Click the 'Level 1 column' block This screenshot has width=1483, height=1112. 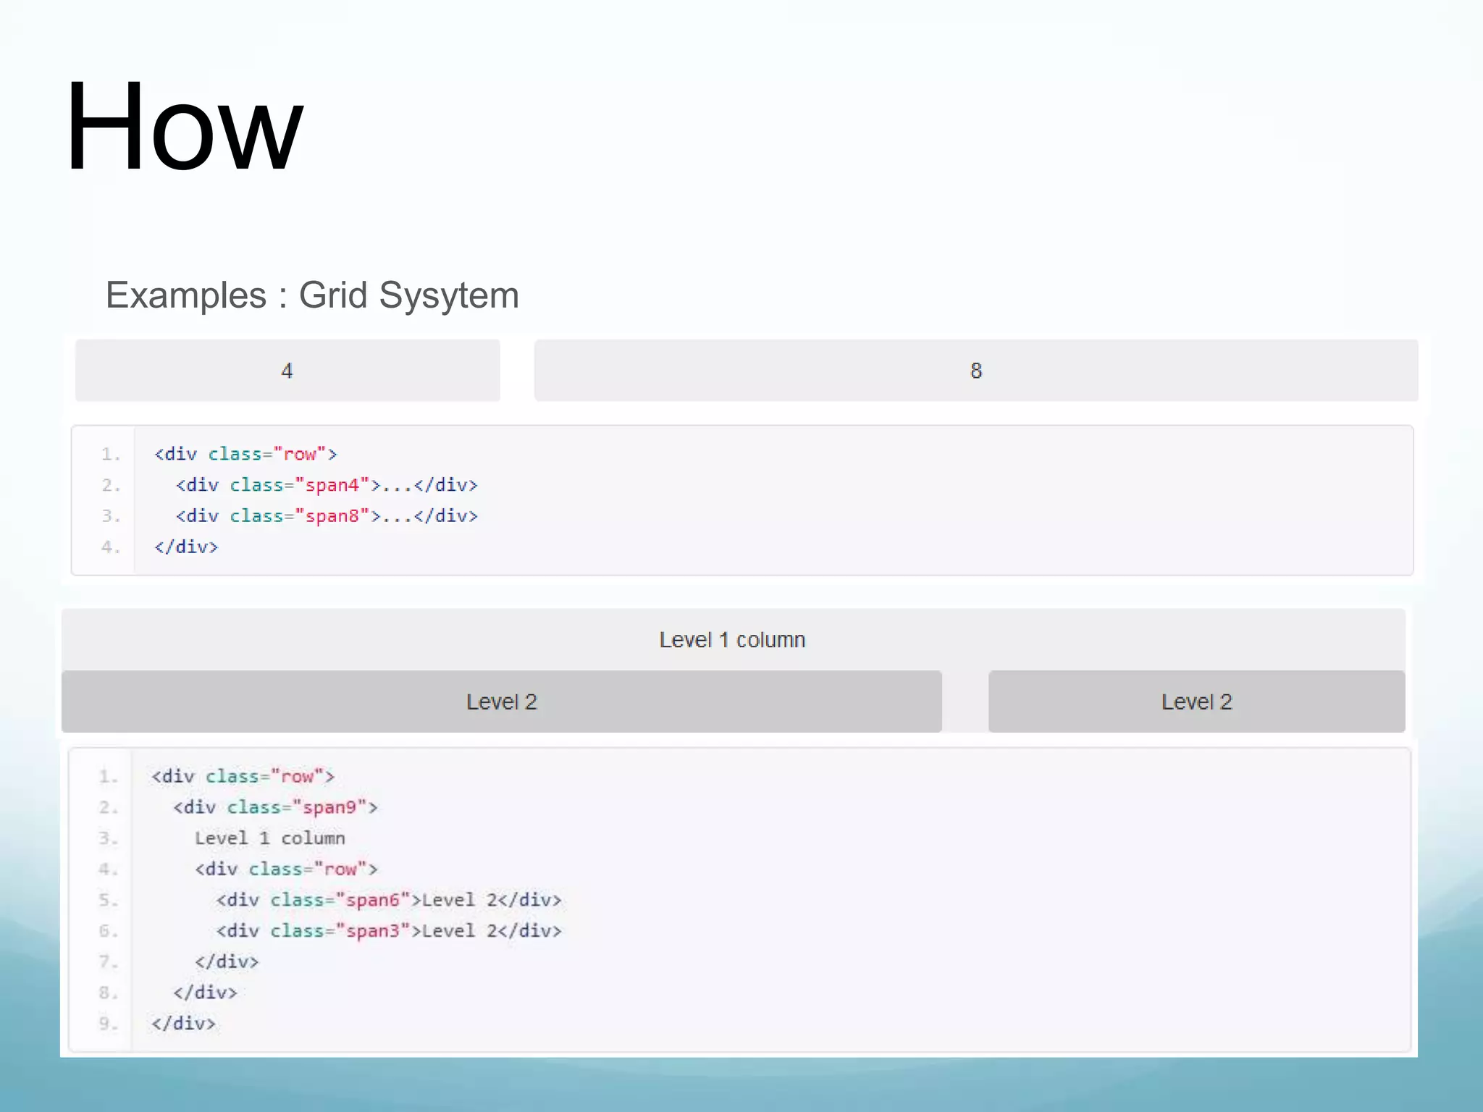732,640
